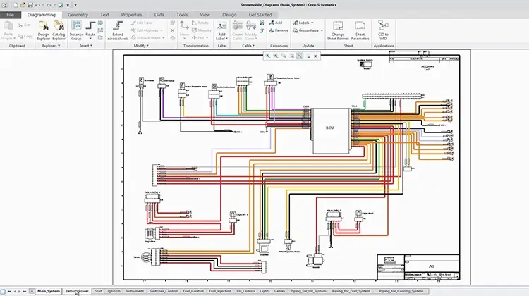The image size is (529, 296).
Task: Switch to the Properties ribbon tab
Action: coord(132,15)
